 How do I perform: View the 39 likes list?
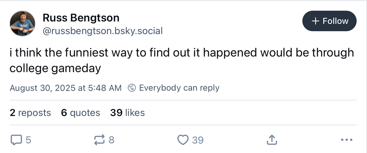tap(127, 113)
